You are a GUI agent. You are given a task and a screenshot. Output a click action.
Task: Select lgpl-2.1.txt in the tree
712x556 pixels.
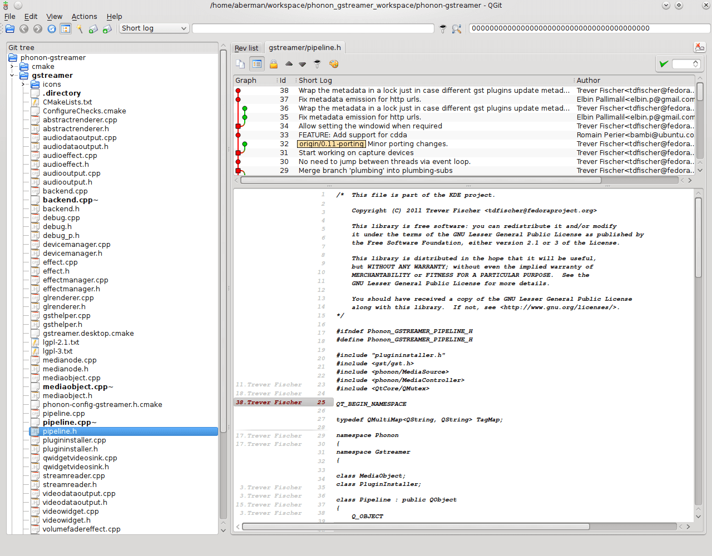click(x=61, y=342)
